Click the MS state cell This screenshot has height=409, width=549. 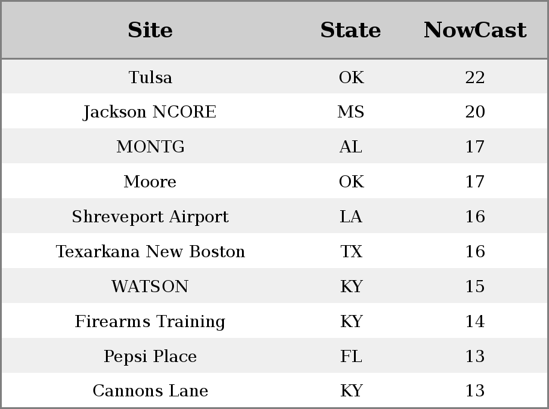tap(351, 112)
